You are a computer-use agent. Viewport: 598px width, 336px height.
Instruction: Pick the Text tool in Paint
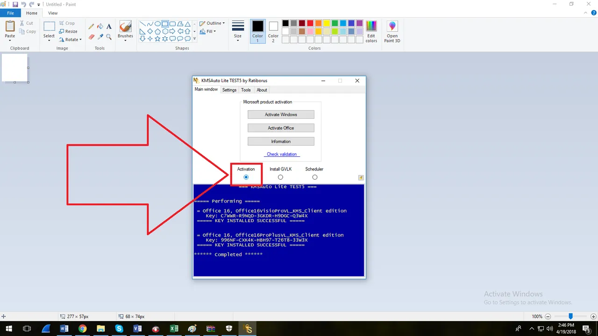[x=109, y=27]
